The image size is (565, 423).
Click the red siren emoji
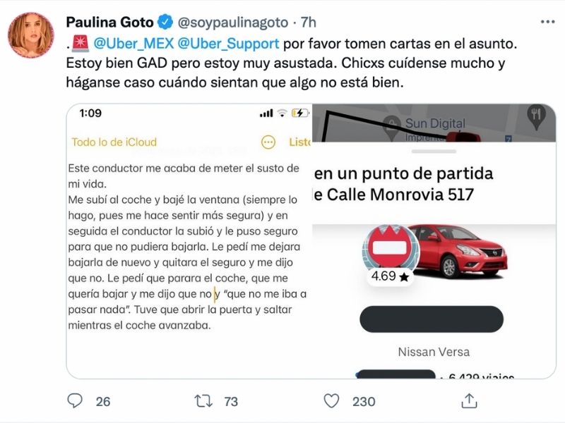(x=81, y=44)
